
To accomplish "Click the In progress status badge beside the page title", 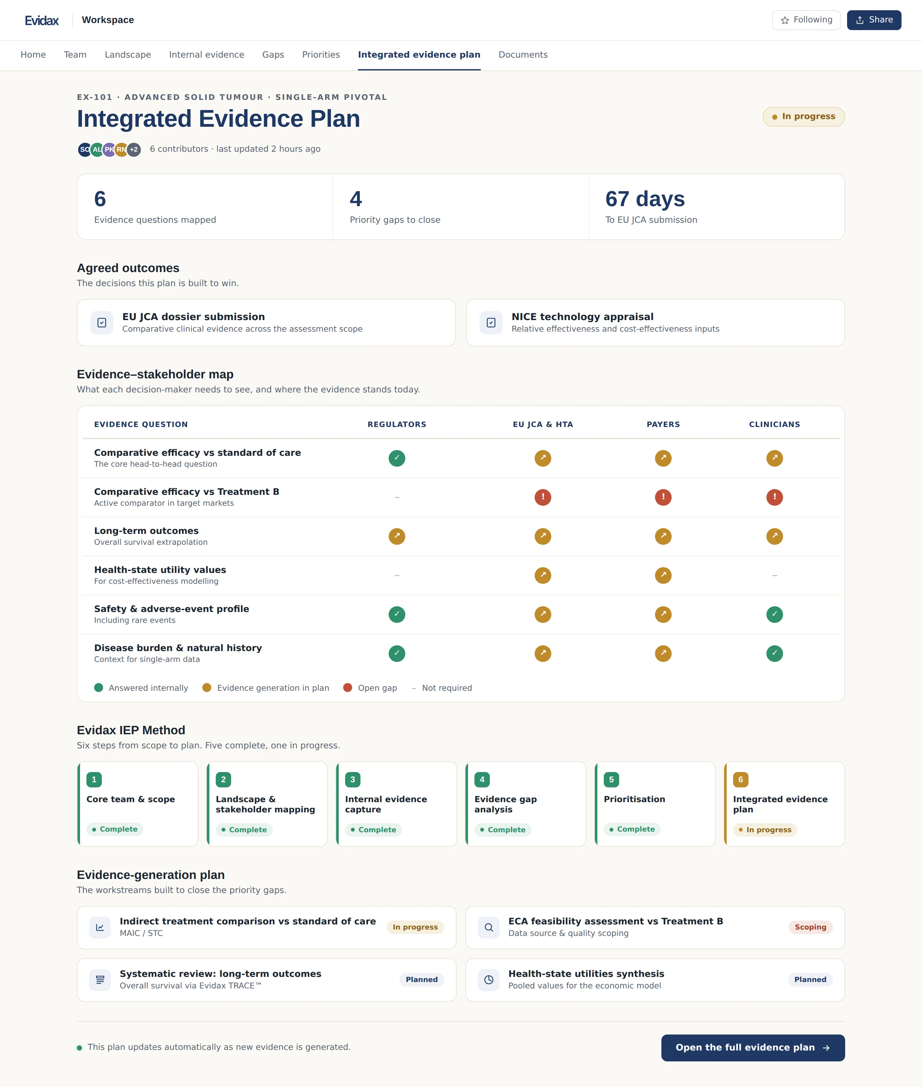I will [803, 117].
